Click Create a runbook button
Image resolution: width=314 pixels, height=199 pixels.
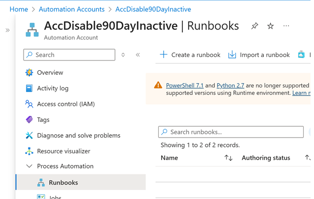coord(190,55)
